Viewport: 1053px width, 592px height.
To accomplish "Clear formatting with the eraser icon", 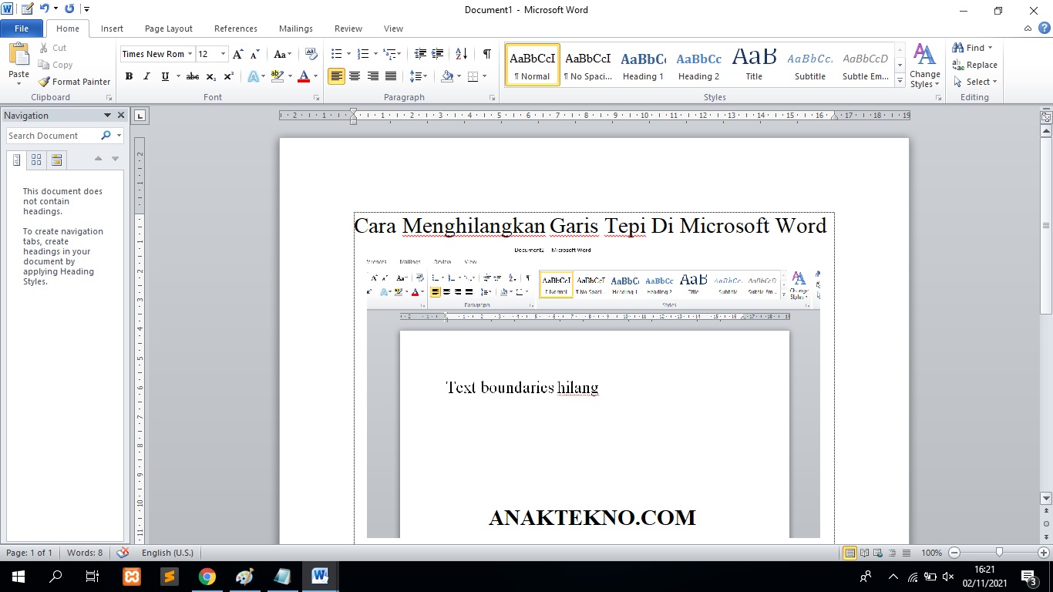I will (x=311, y=54).
